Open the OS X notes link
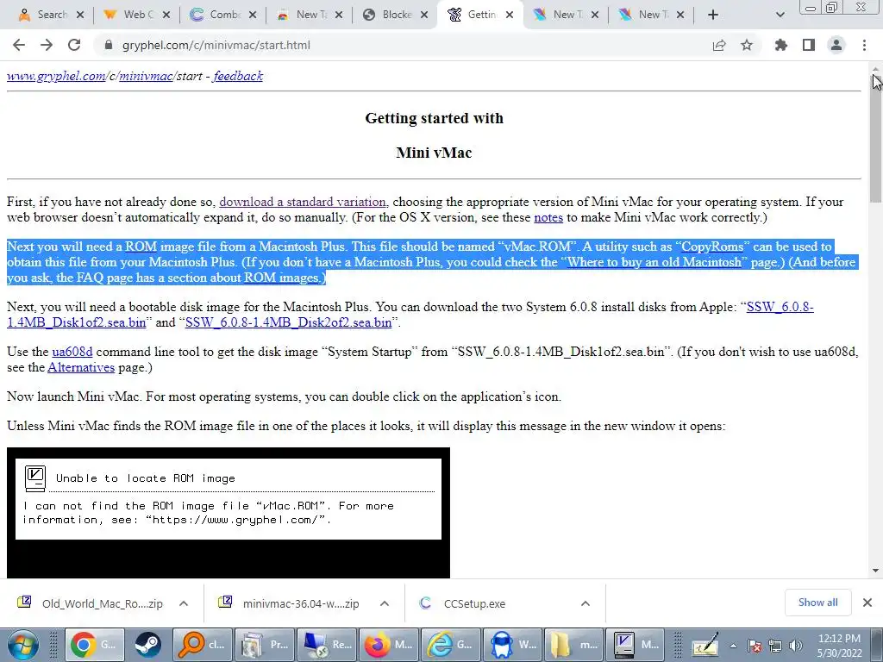883x662 pixels. click(548, 217)
